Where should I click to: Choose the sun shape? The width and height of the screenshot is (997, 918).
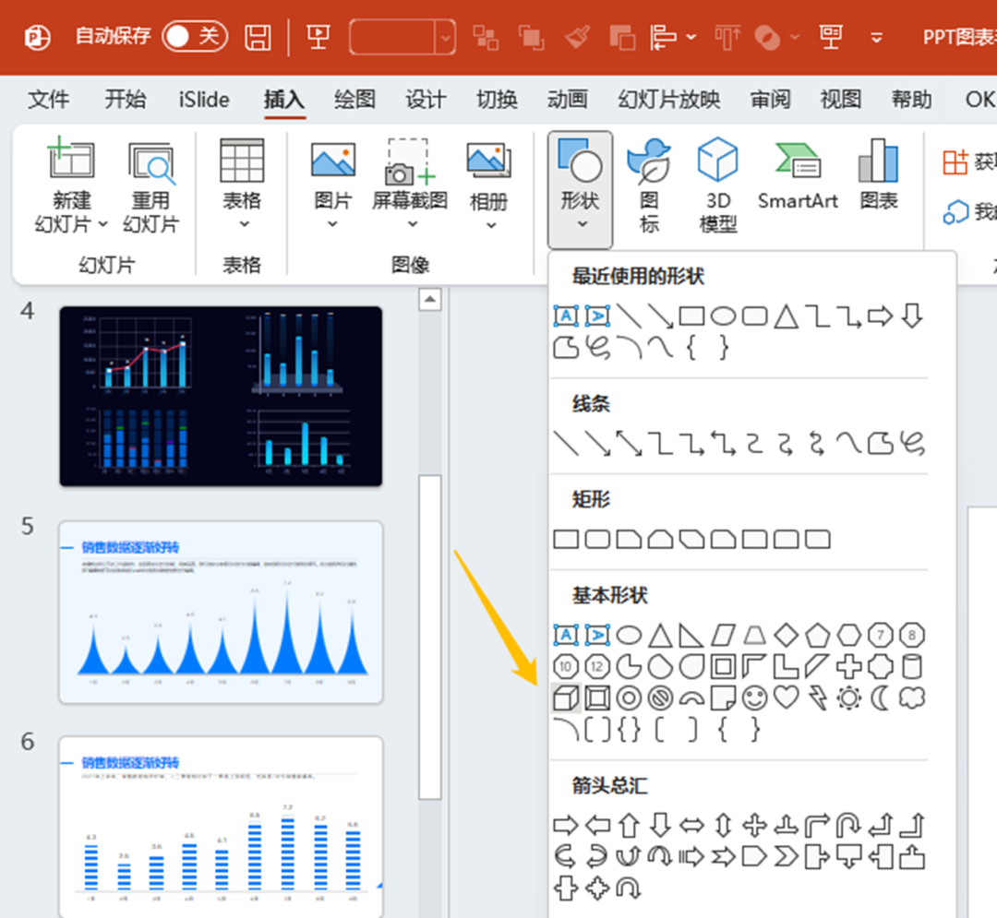[849, 698]
